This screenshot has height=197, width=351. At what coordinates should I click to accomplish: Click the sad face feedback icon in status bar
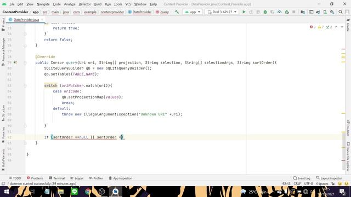346,184
